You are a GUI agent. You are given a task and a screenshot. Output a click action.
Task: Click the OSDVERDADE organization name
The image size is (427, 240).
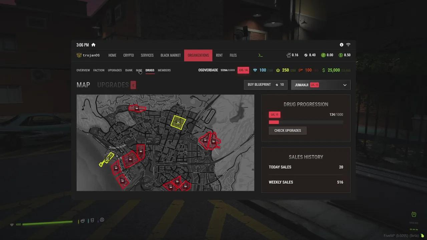click(208, 70)
